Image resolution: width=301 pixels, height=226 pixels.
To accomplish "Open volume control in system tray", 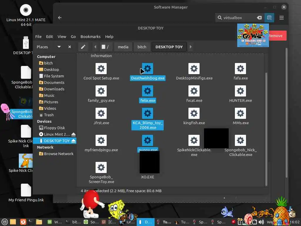I will 261,222.
